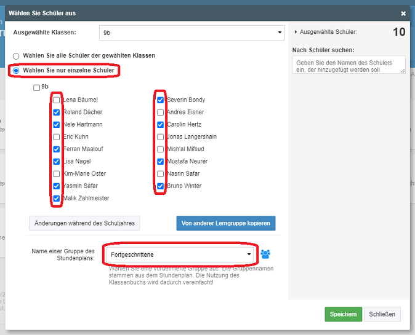Screen dimensions: 415x335
Task: Click Änderungen während des Schuljahres button
Action: 84,223
